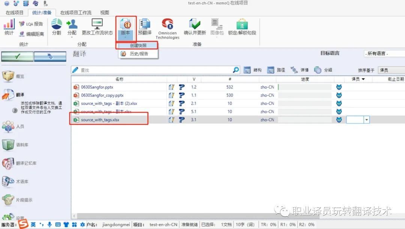405x229 pixels.
Task: Click the 名称 column header
Action: click(119, 79)
